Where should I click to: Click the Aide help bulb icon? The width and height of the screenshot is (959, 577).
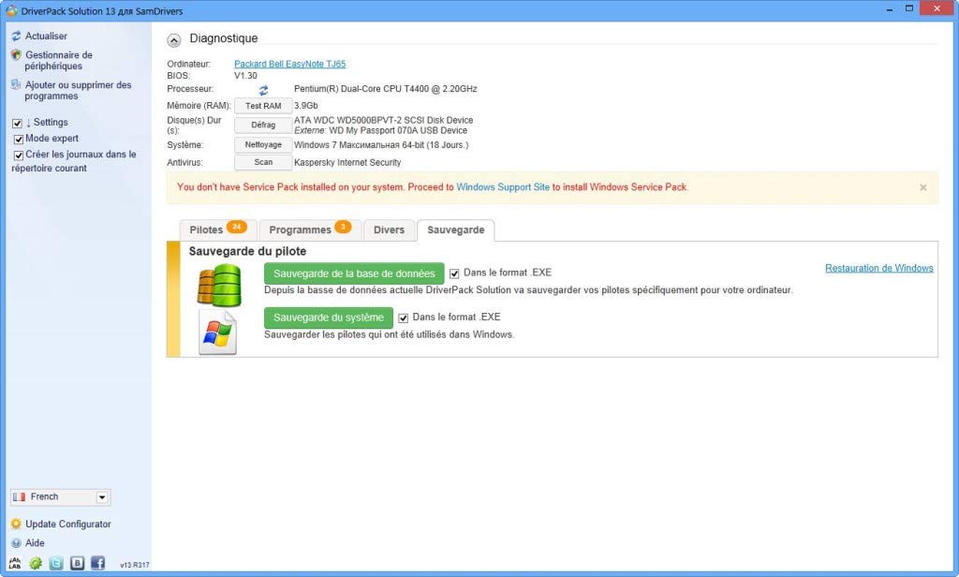[x=16, y=542]
